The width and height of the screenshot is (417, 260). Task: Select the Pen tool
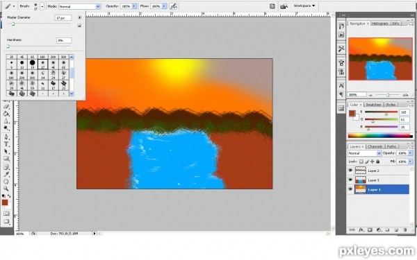[6, 137]
